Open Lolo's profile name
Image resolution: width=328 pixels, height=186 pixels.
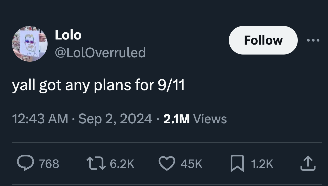pyautogui.click(x=68, y=35)
